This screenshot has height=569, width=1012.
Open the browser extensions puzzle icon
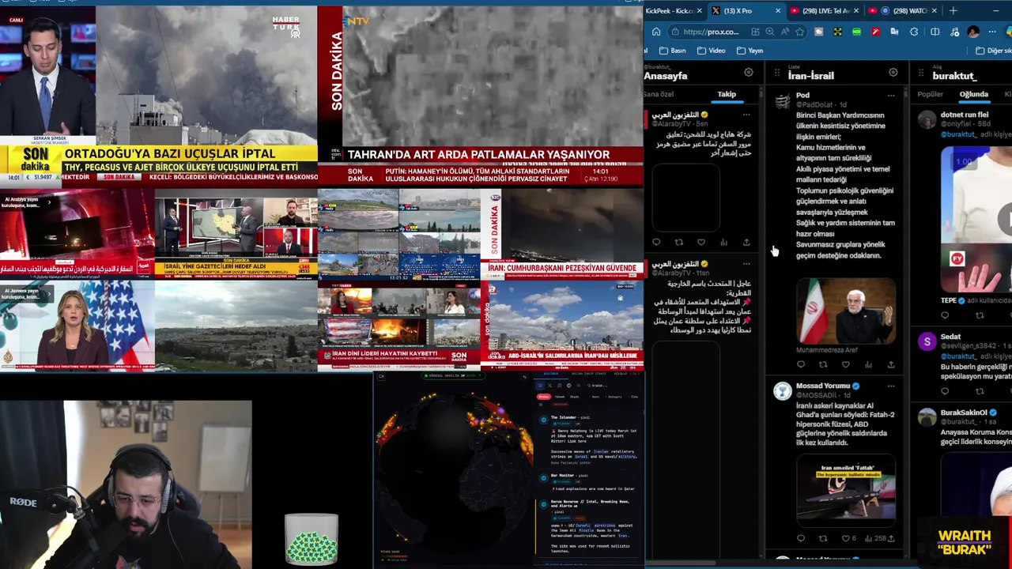click(914, 32)
